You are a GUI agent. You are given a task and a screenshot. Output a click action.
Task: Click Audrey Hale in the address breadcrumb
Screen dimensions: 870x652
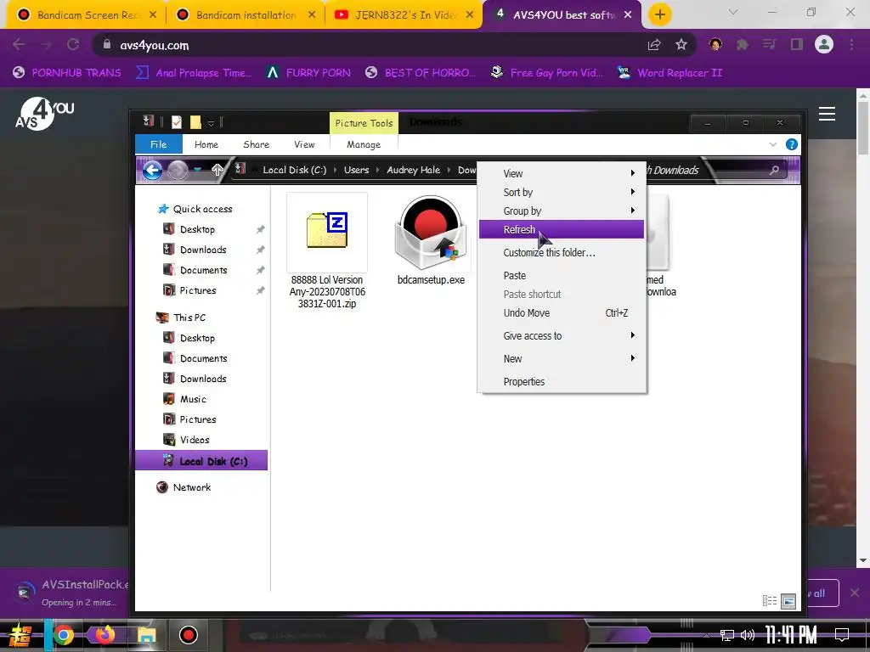[414, 170]
